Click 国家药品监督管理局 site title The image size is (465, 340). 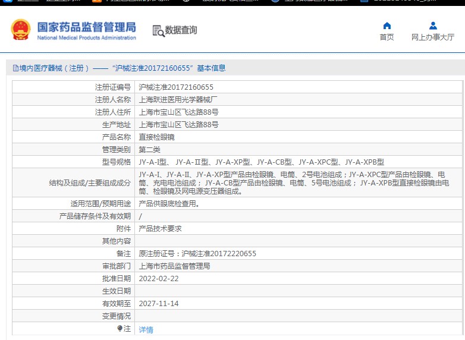coord(87,27)
